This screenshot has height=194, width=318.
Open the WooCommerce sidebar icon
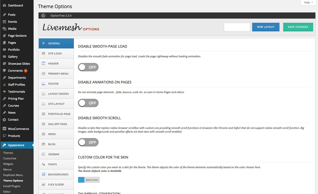point(4,129)
